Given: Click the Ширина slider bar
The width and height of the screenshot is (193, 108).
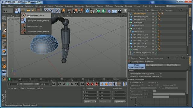Looking at the screenshot, I should [161, 97].
